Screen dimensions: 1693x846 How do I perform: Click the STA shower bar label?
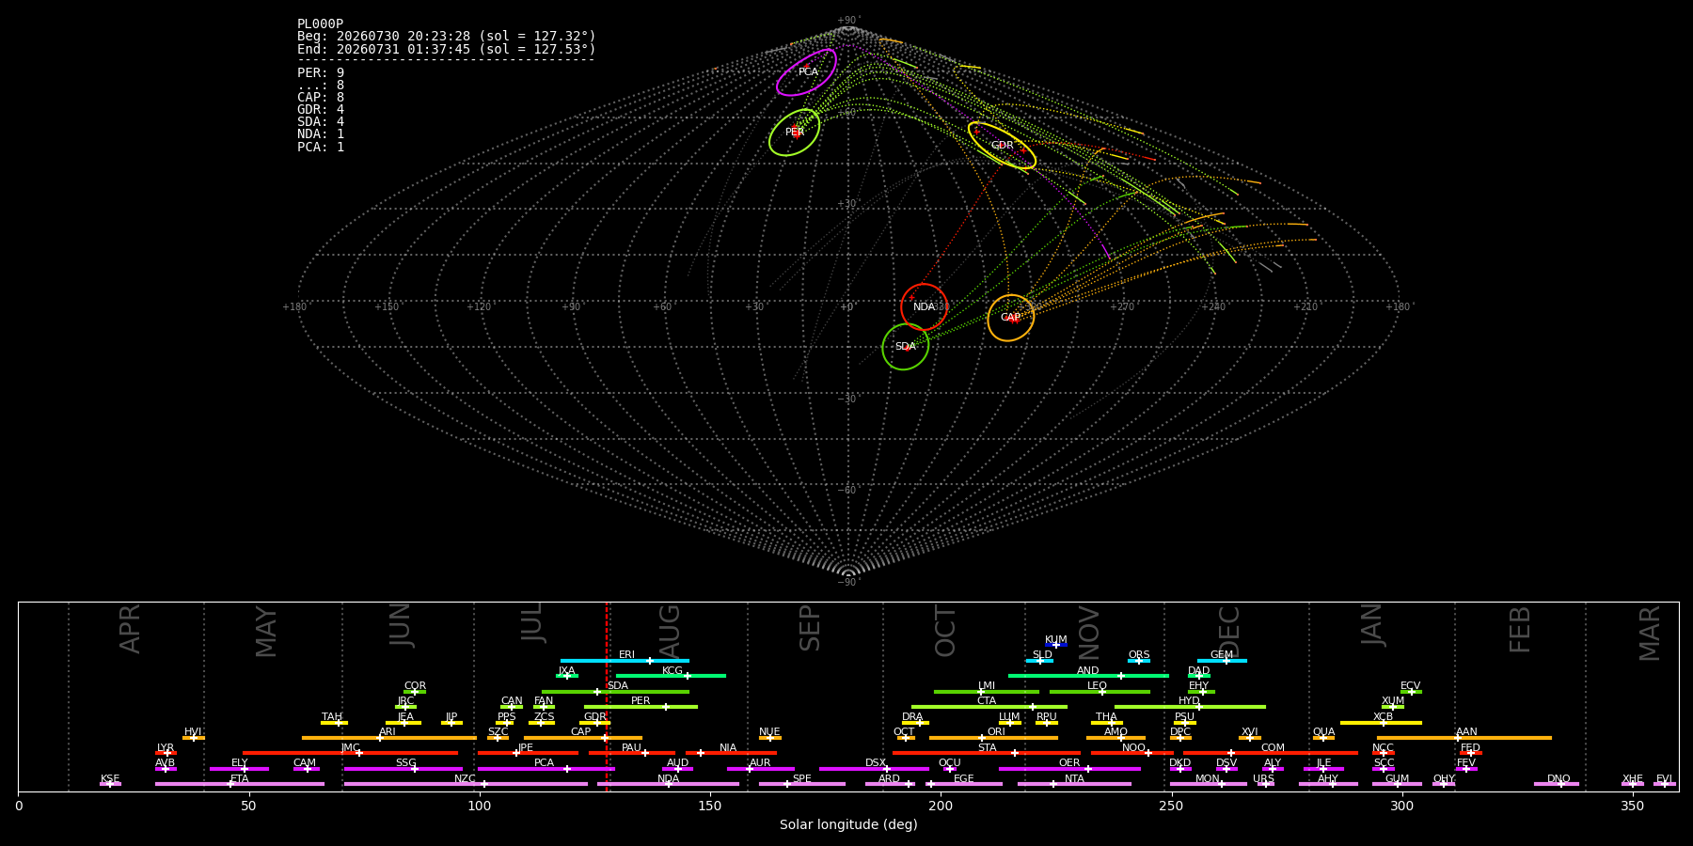tap(987, 748)
